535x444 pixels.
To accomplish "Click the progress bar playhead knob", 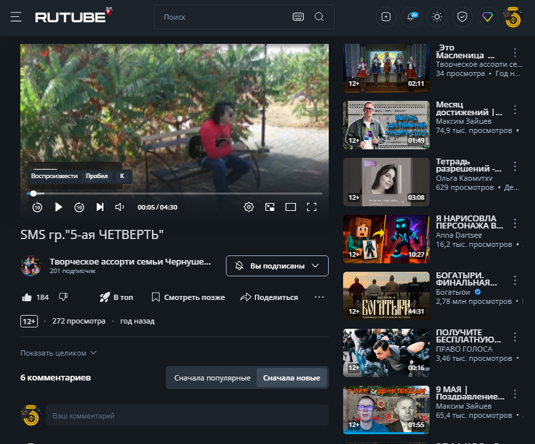I will point(33,193).
